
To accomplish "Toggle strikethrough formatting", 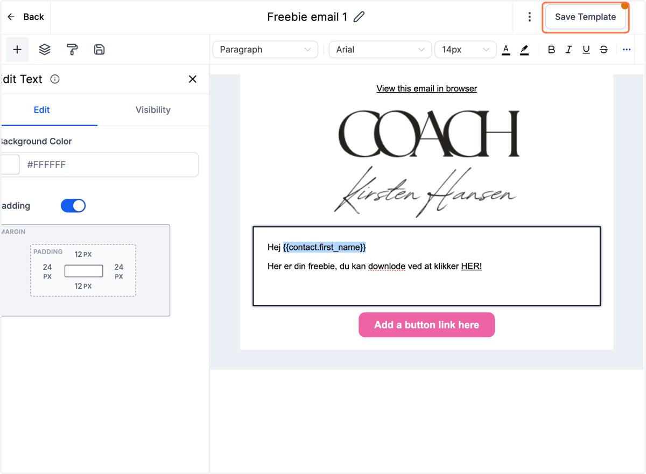I will pyautogui.click(x=603, y=50).
